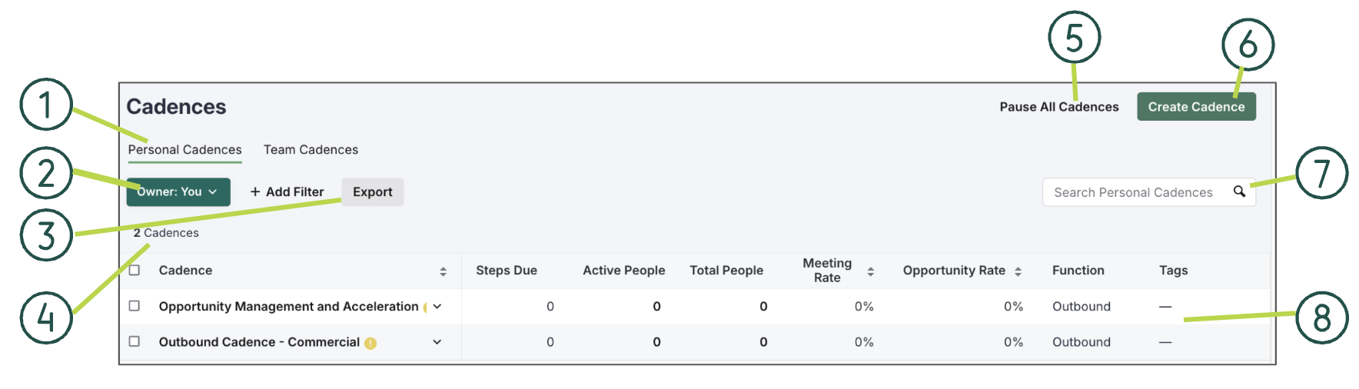
Task: Click warning icon beside Opportunity Management and Acceleration
Action: coord(425,307)
